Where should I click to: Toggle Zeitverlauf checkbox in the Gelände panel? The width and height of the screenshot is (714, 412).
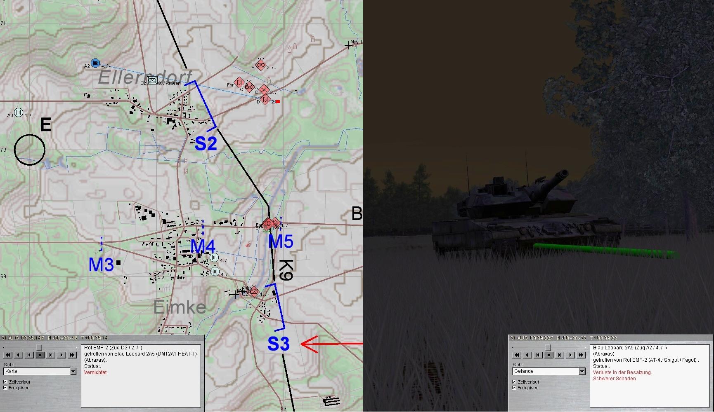pos(514,382)
